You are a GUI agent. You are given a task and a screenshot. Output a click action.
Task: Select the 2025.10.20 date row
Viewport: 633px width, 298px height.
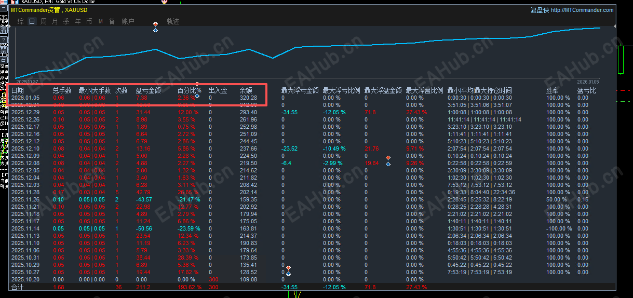tap(25, 279)
